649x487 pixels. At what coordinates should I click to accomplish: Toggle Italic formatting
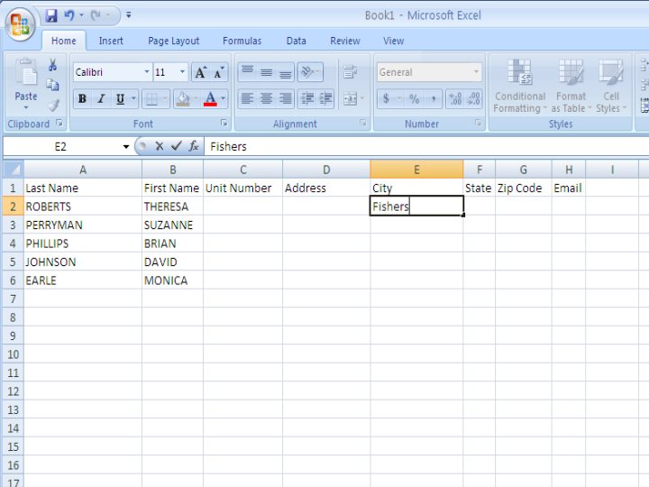tap(101, 98)
